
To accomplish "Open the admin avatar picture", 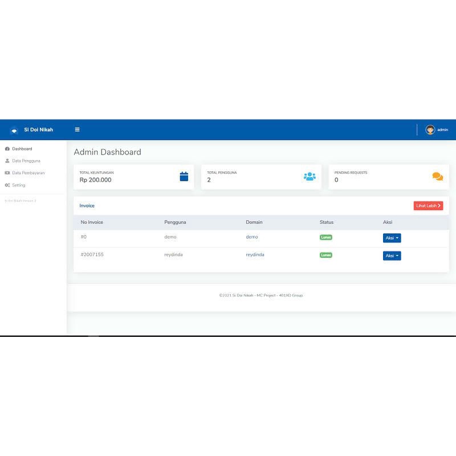I will 430,130.
